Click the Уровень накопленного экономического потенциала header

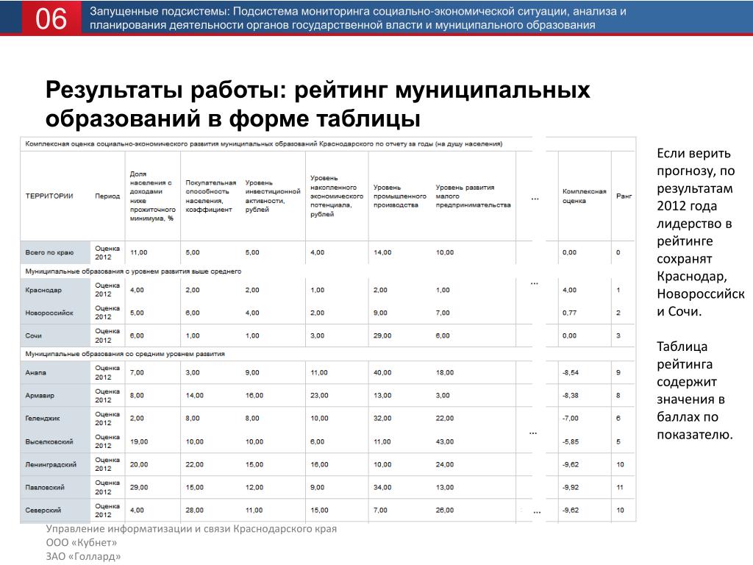[x=336, y=196]
